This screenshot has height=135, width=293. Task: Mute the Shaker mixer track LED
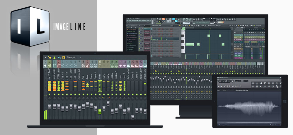click(x=112, y=94)
